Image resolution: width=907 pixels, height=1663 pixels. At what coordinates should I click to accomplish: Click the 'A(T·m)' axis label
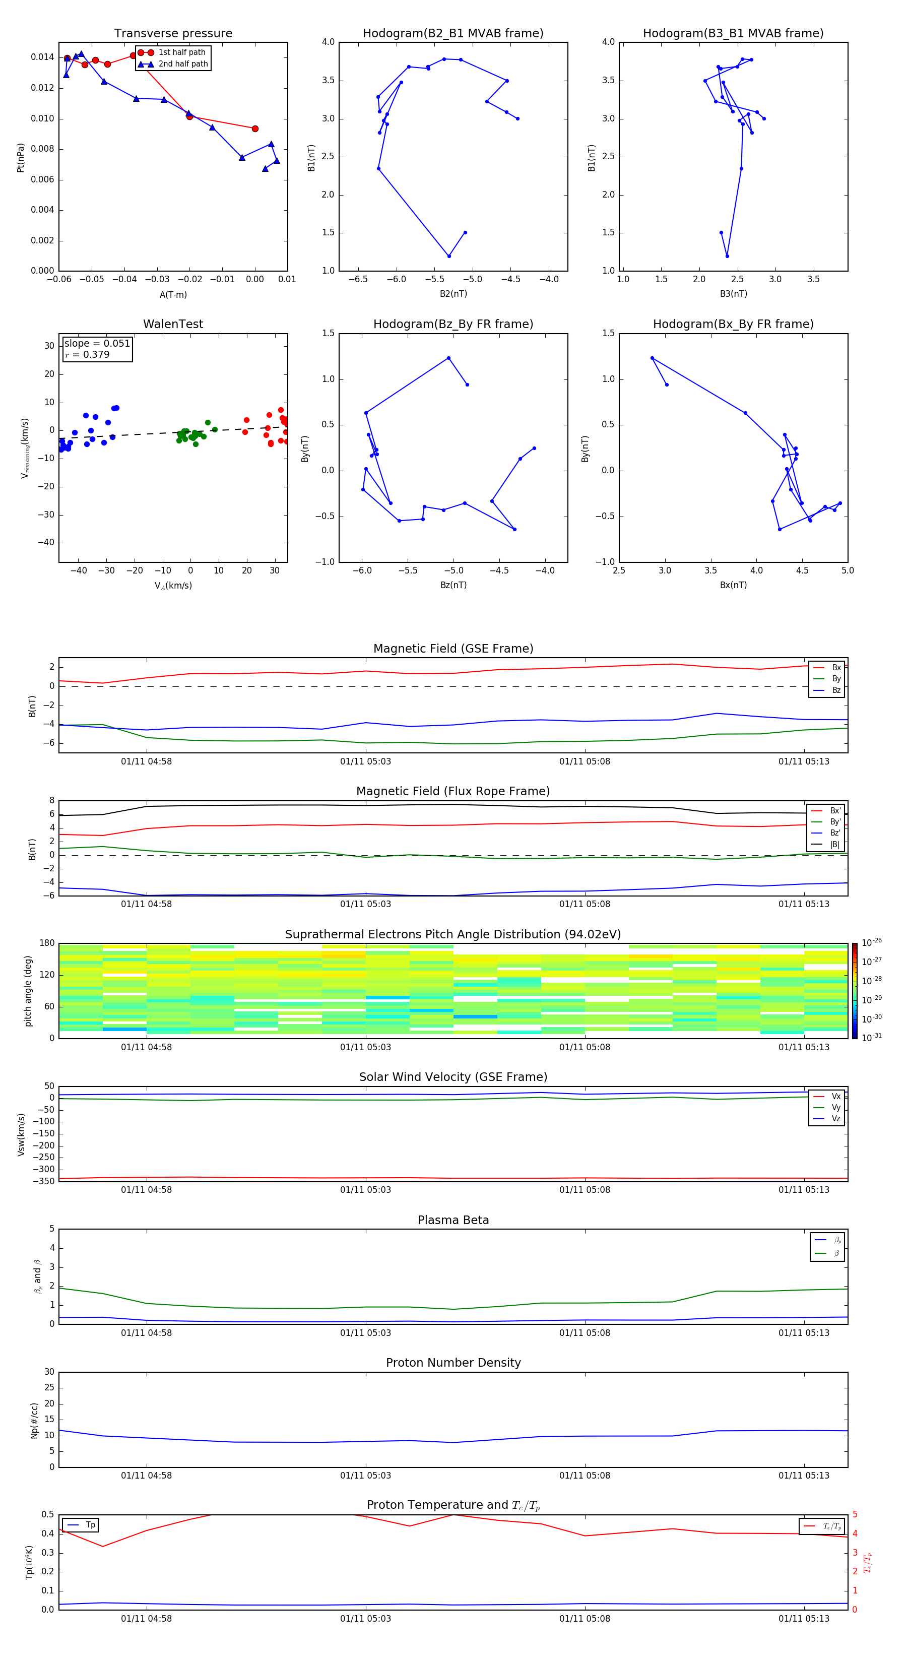pos(173,295)
